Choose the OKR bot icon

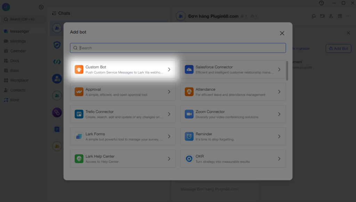click(x=189, y=159)
